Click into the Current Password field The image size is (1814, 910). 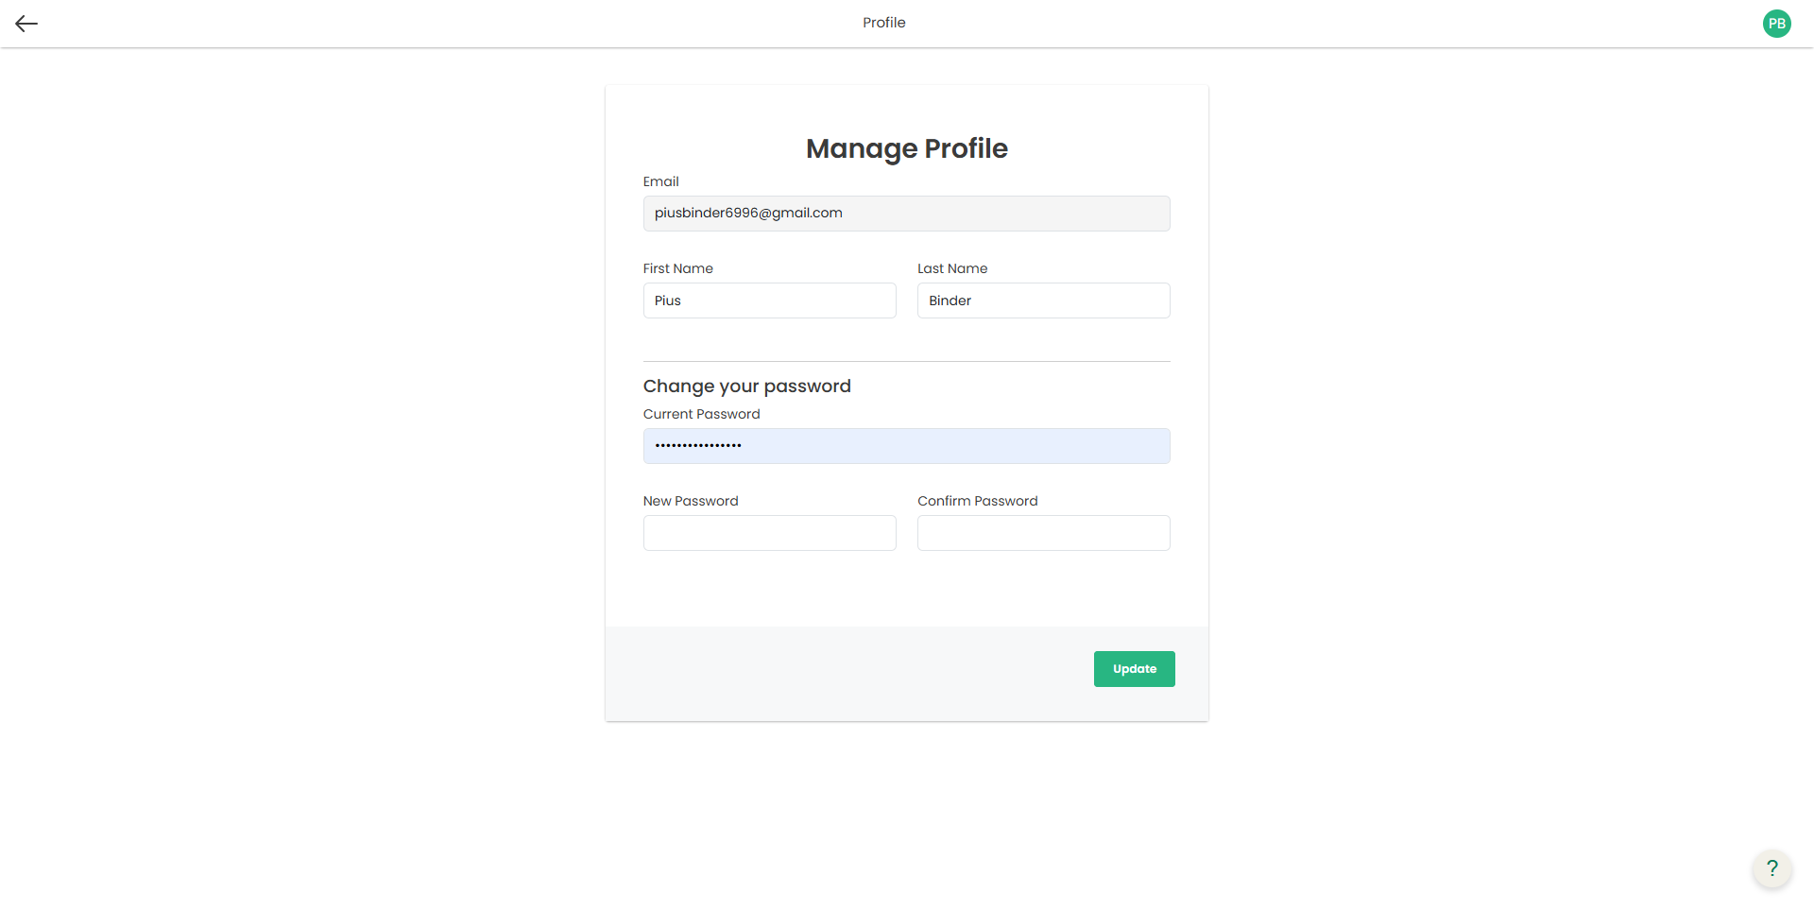(x=907, y=446)
